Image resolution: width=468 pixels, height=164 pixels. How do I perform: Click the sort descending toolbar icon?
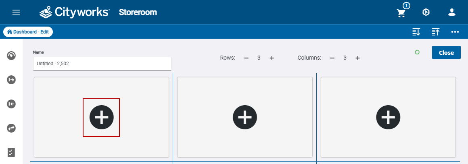(416, 32)
